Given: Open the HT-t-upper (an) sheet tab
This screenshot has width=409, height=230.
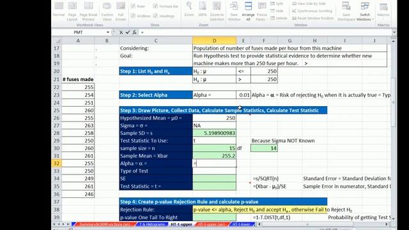Looking at the screenshot, I should point(212,224).
